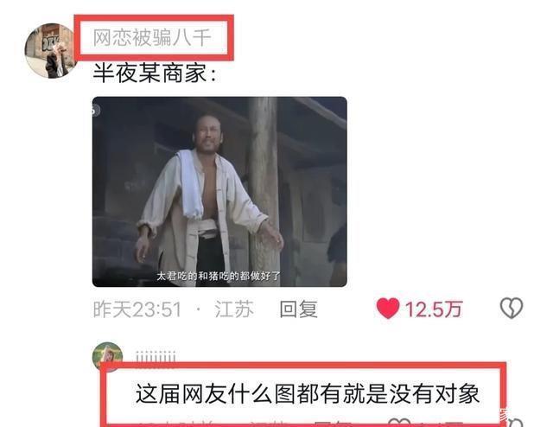The height and width of the screenshot is (427, 553).
Task: View the meme image in full screen
Action: click(x=219, y=192)
